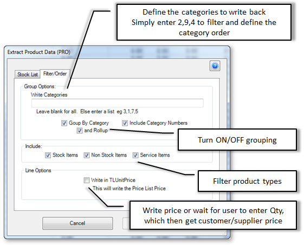Select the Filter/Order tab

[x=55, y=74]
